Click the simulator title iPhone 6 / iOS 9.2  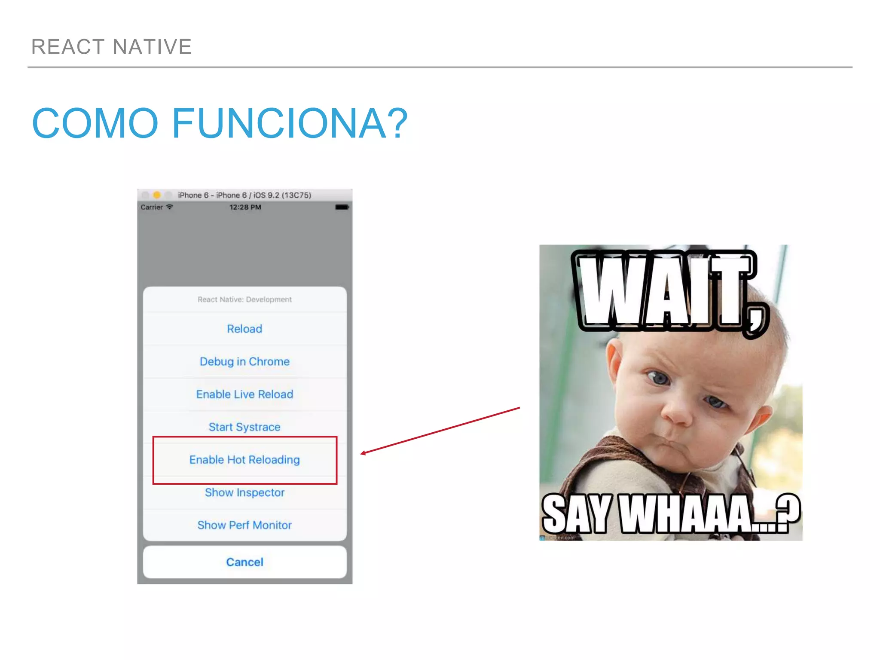click(x=244, y=195)
